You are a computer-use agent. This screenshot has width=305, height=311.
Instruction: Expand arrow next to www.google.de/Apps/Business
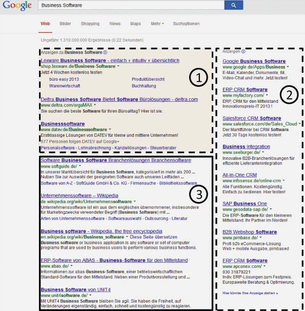pyautogui.click(x=288, y=67)
